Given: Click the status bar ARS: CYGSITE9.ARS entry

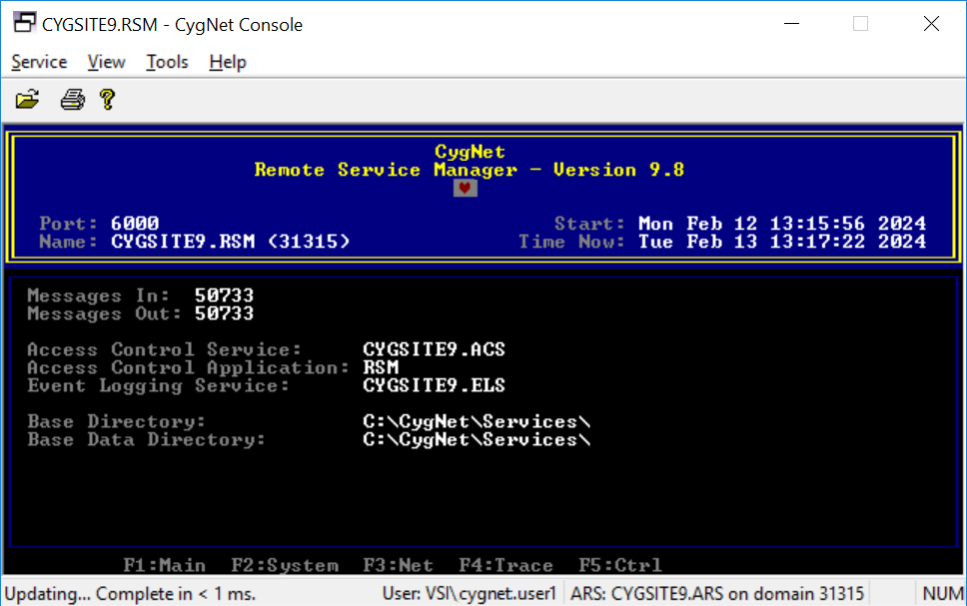Looking at the screenshot, I should tap(717, 594).
